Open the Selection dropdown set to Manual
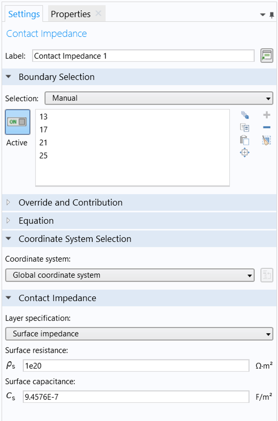The image size is (278, 421). 159,98
